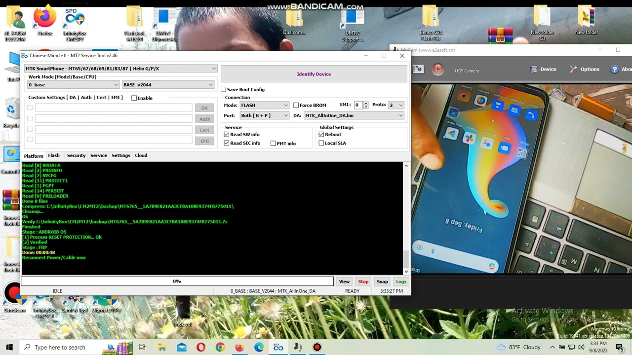Click log console vertical scrollbar

click(406, 218)
